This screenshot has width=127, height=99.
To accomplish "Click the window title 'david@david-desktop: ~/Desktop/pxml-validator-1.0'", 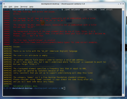I will pos(63,4).
